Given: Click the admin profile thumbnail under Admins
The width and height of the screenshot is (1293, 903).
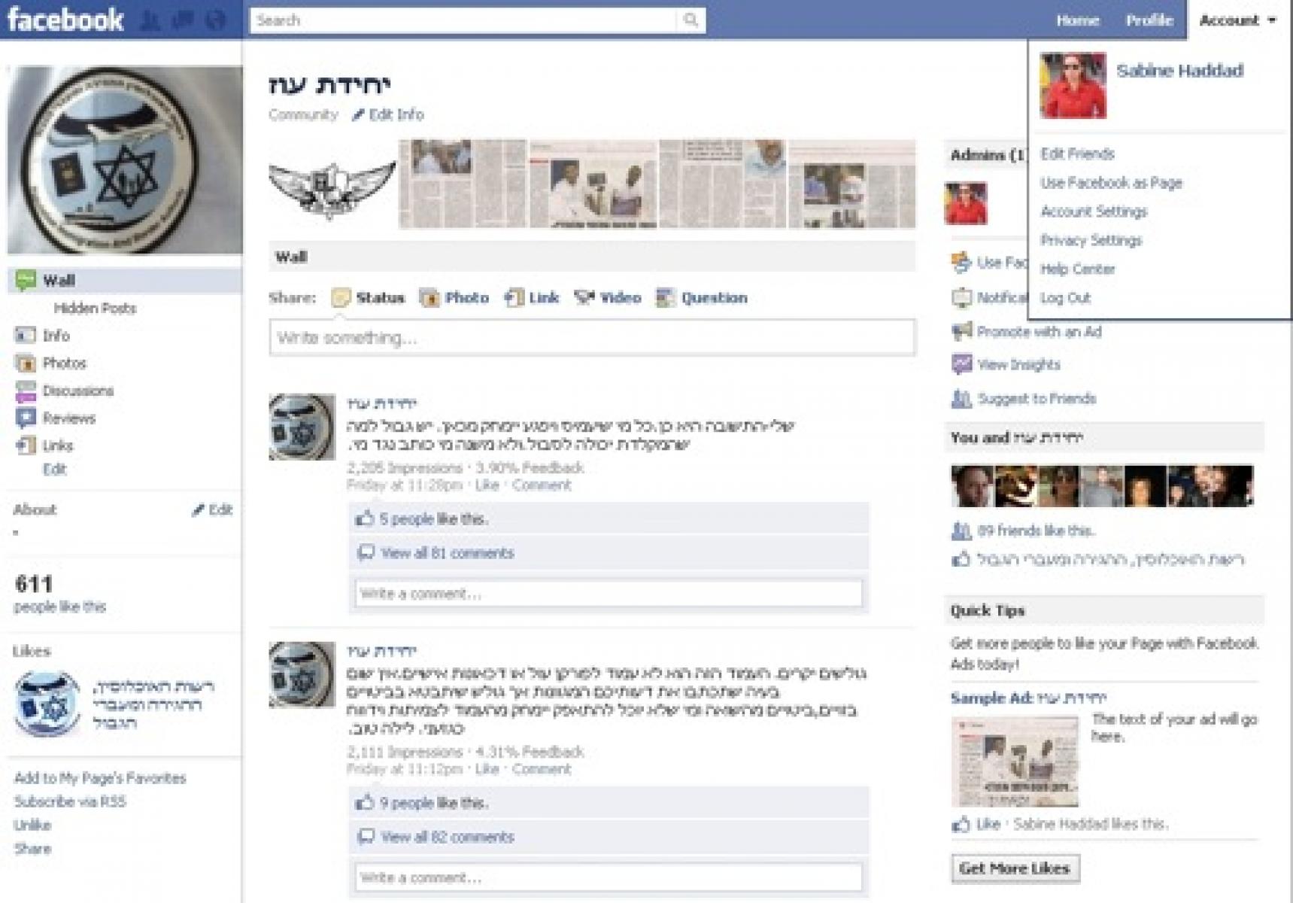Looking at the screenshot, I should pyautogui.click(x=966, y=203).
